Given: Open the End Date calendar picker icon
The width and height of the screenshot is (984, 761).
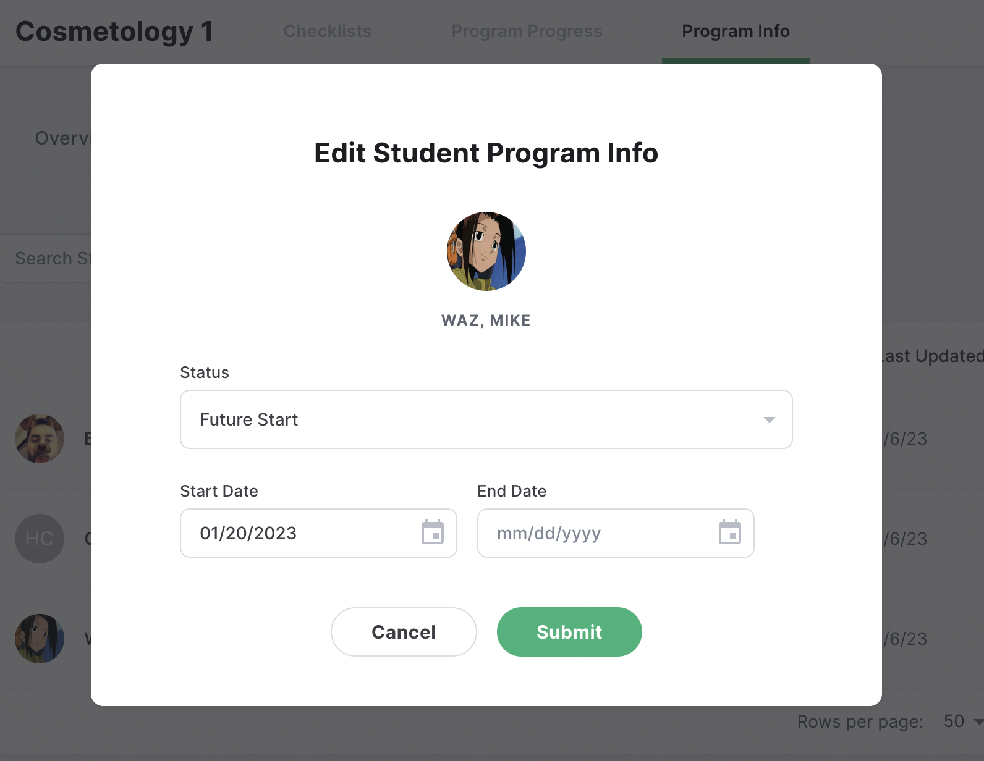Looking at the screenshot, I should (x=730, y=532).
